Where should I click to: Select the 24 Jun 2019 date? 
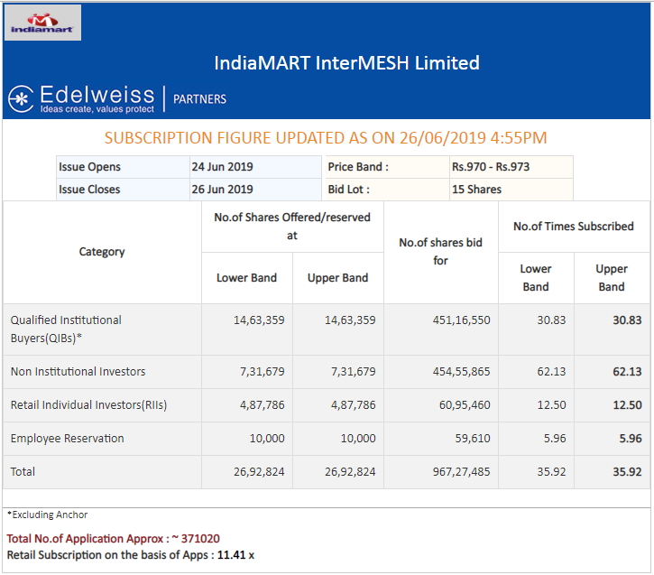click(x=222, y=167)
